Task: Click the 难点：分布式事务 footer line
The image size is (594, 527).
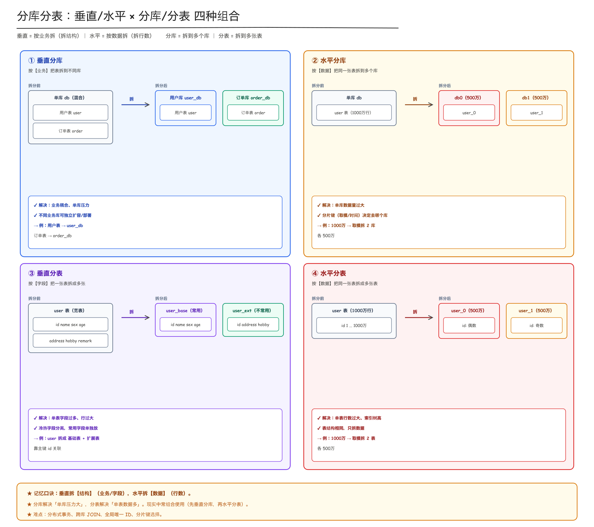Action: tap(95, 514)
